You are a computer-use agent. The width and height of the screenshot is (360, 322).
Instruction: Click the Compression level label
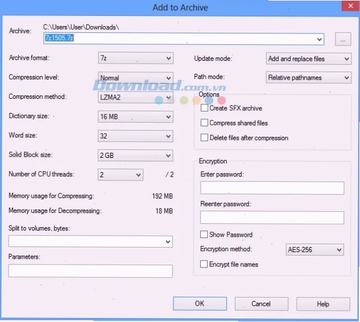pos(34,77)
